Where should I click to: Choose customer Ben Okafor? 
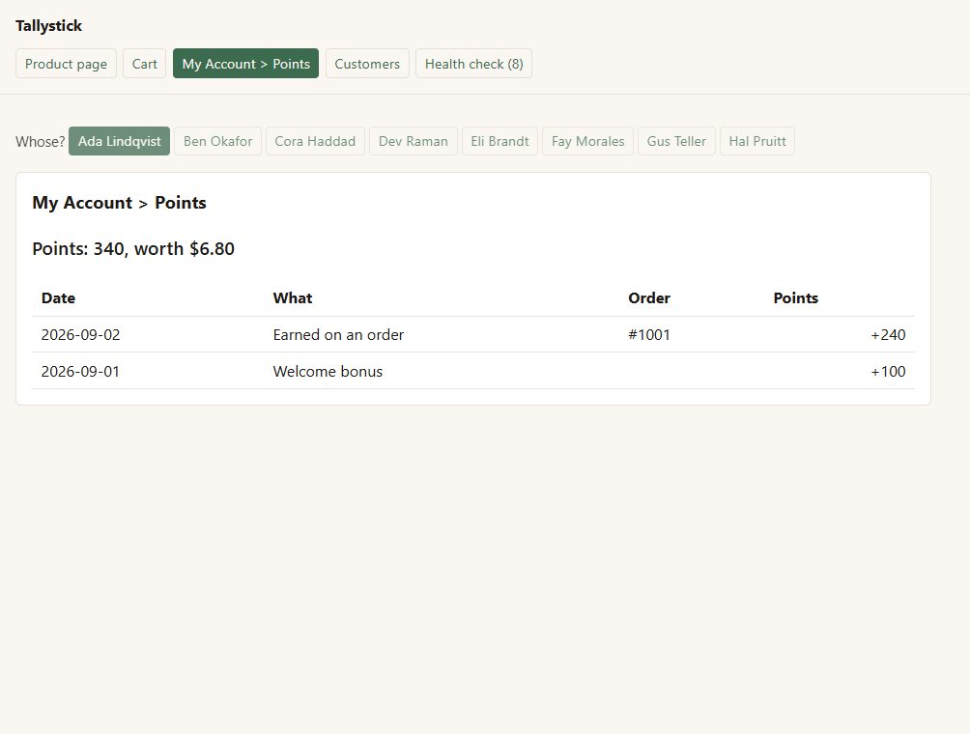click(217, 141)
